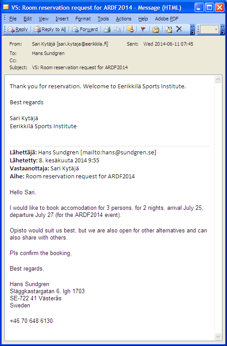This screenshot has height=346, width=227.
Task: Click the Move to Folder icon
Action: 156,29
